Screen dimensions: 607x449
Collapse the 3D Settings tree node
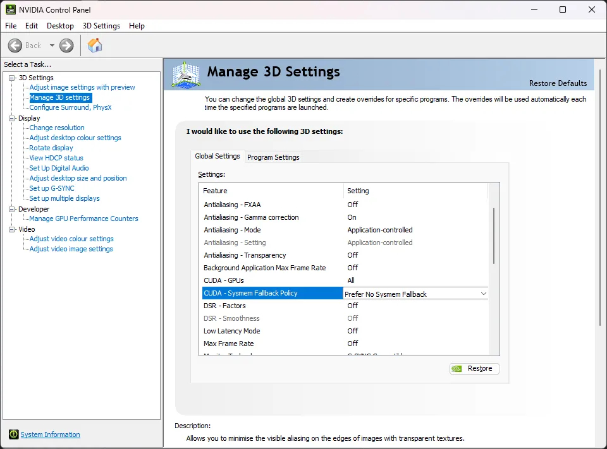(11, 78)
